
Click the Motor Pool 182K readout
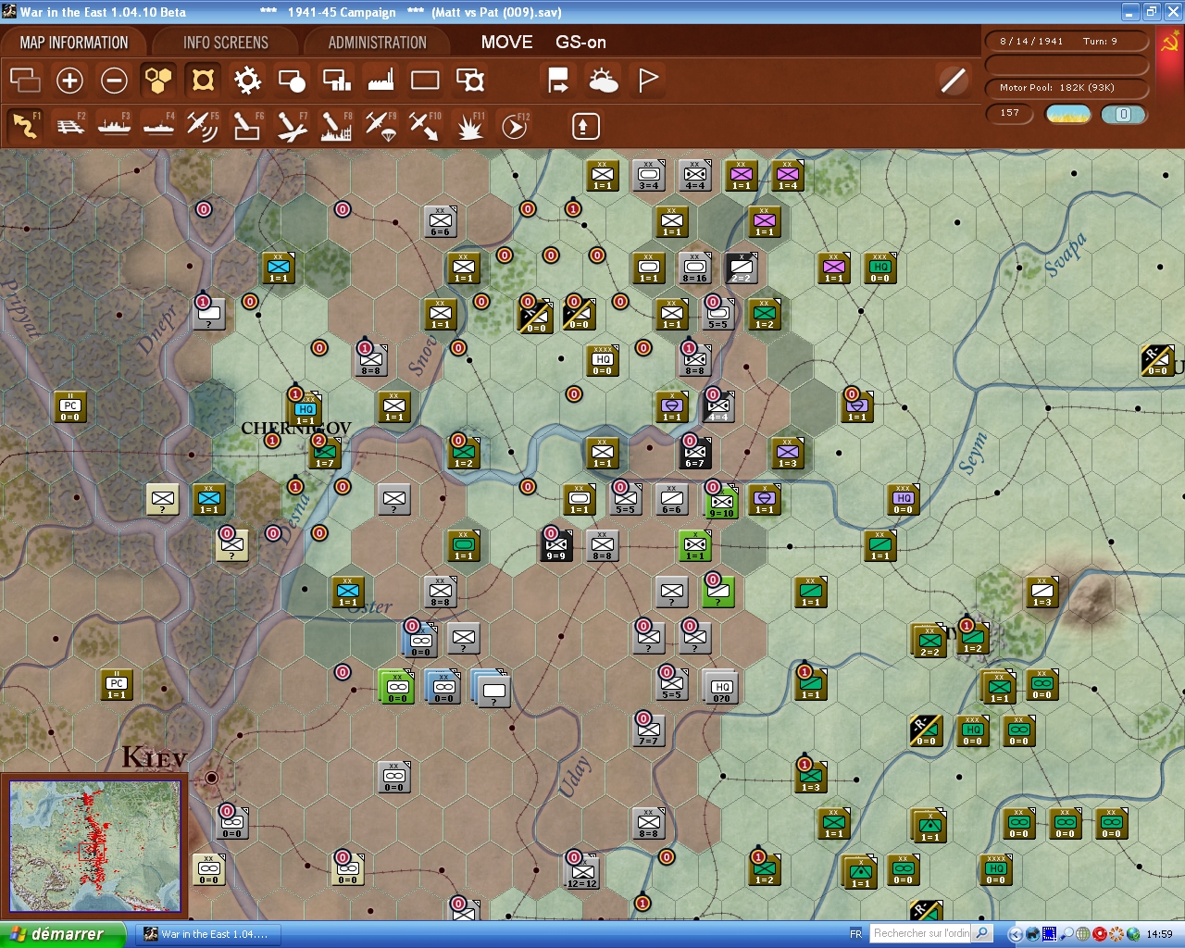(1066, 88)
